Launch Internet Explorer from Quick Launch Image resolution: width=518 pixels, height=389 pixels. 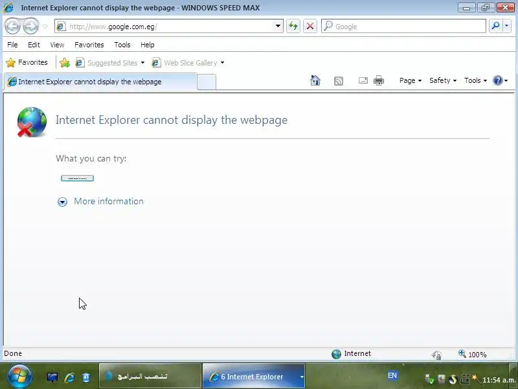pyautogui.click(x=69, y=377)
